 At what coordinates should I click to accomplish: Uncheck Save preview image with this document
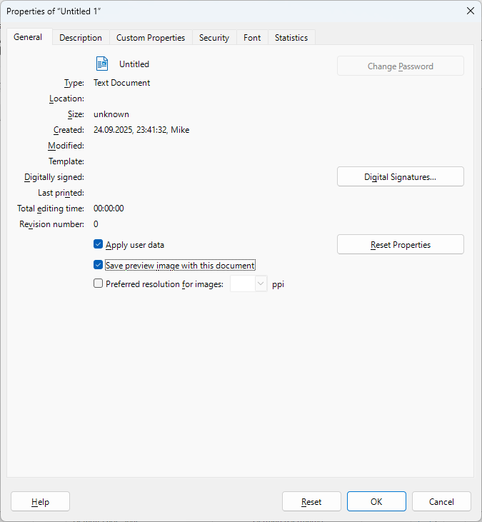(99, 265)
